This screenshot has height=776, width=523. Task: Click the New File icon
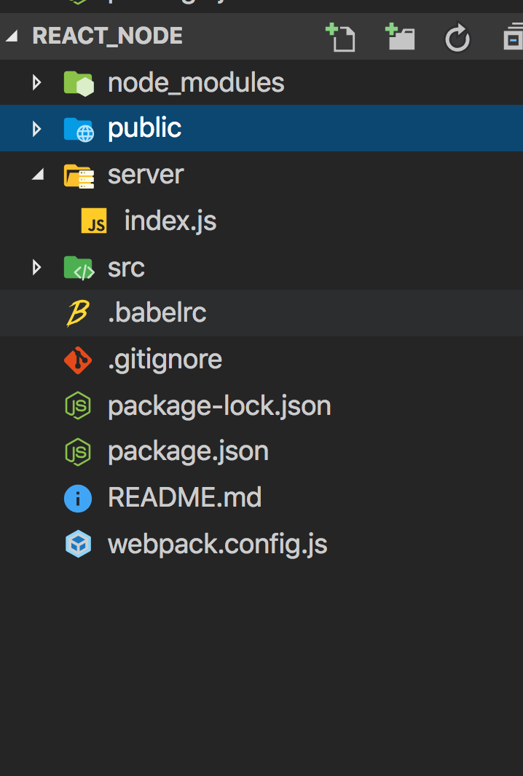pyautogui.click(x=340, y=36)
